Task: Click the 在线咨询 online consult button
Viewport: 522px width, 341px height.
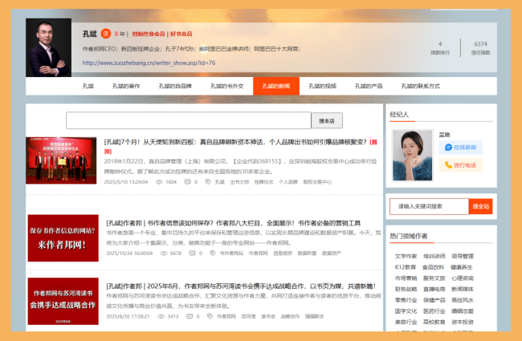Action: pos(459,148)
